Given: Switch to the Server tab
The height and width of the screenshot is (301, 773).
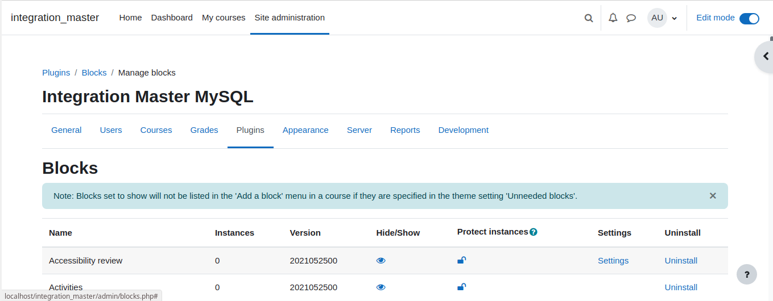Looking at the screenshot, I should (359, 130).
